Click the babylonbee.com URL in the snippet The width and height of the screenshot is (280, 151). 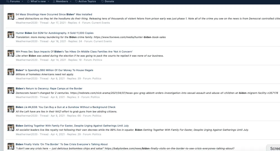click(169, 149)
